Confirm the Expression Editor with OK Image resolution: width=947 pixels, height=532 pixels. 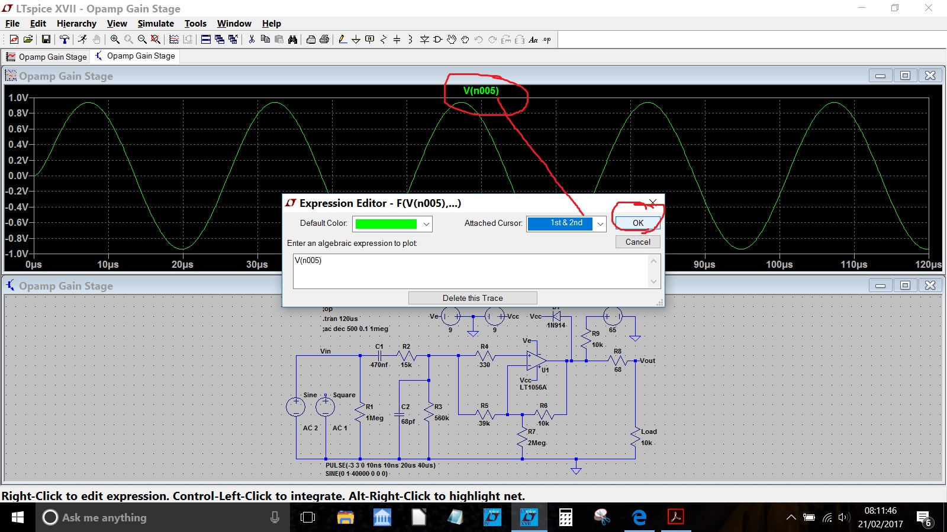637,223
